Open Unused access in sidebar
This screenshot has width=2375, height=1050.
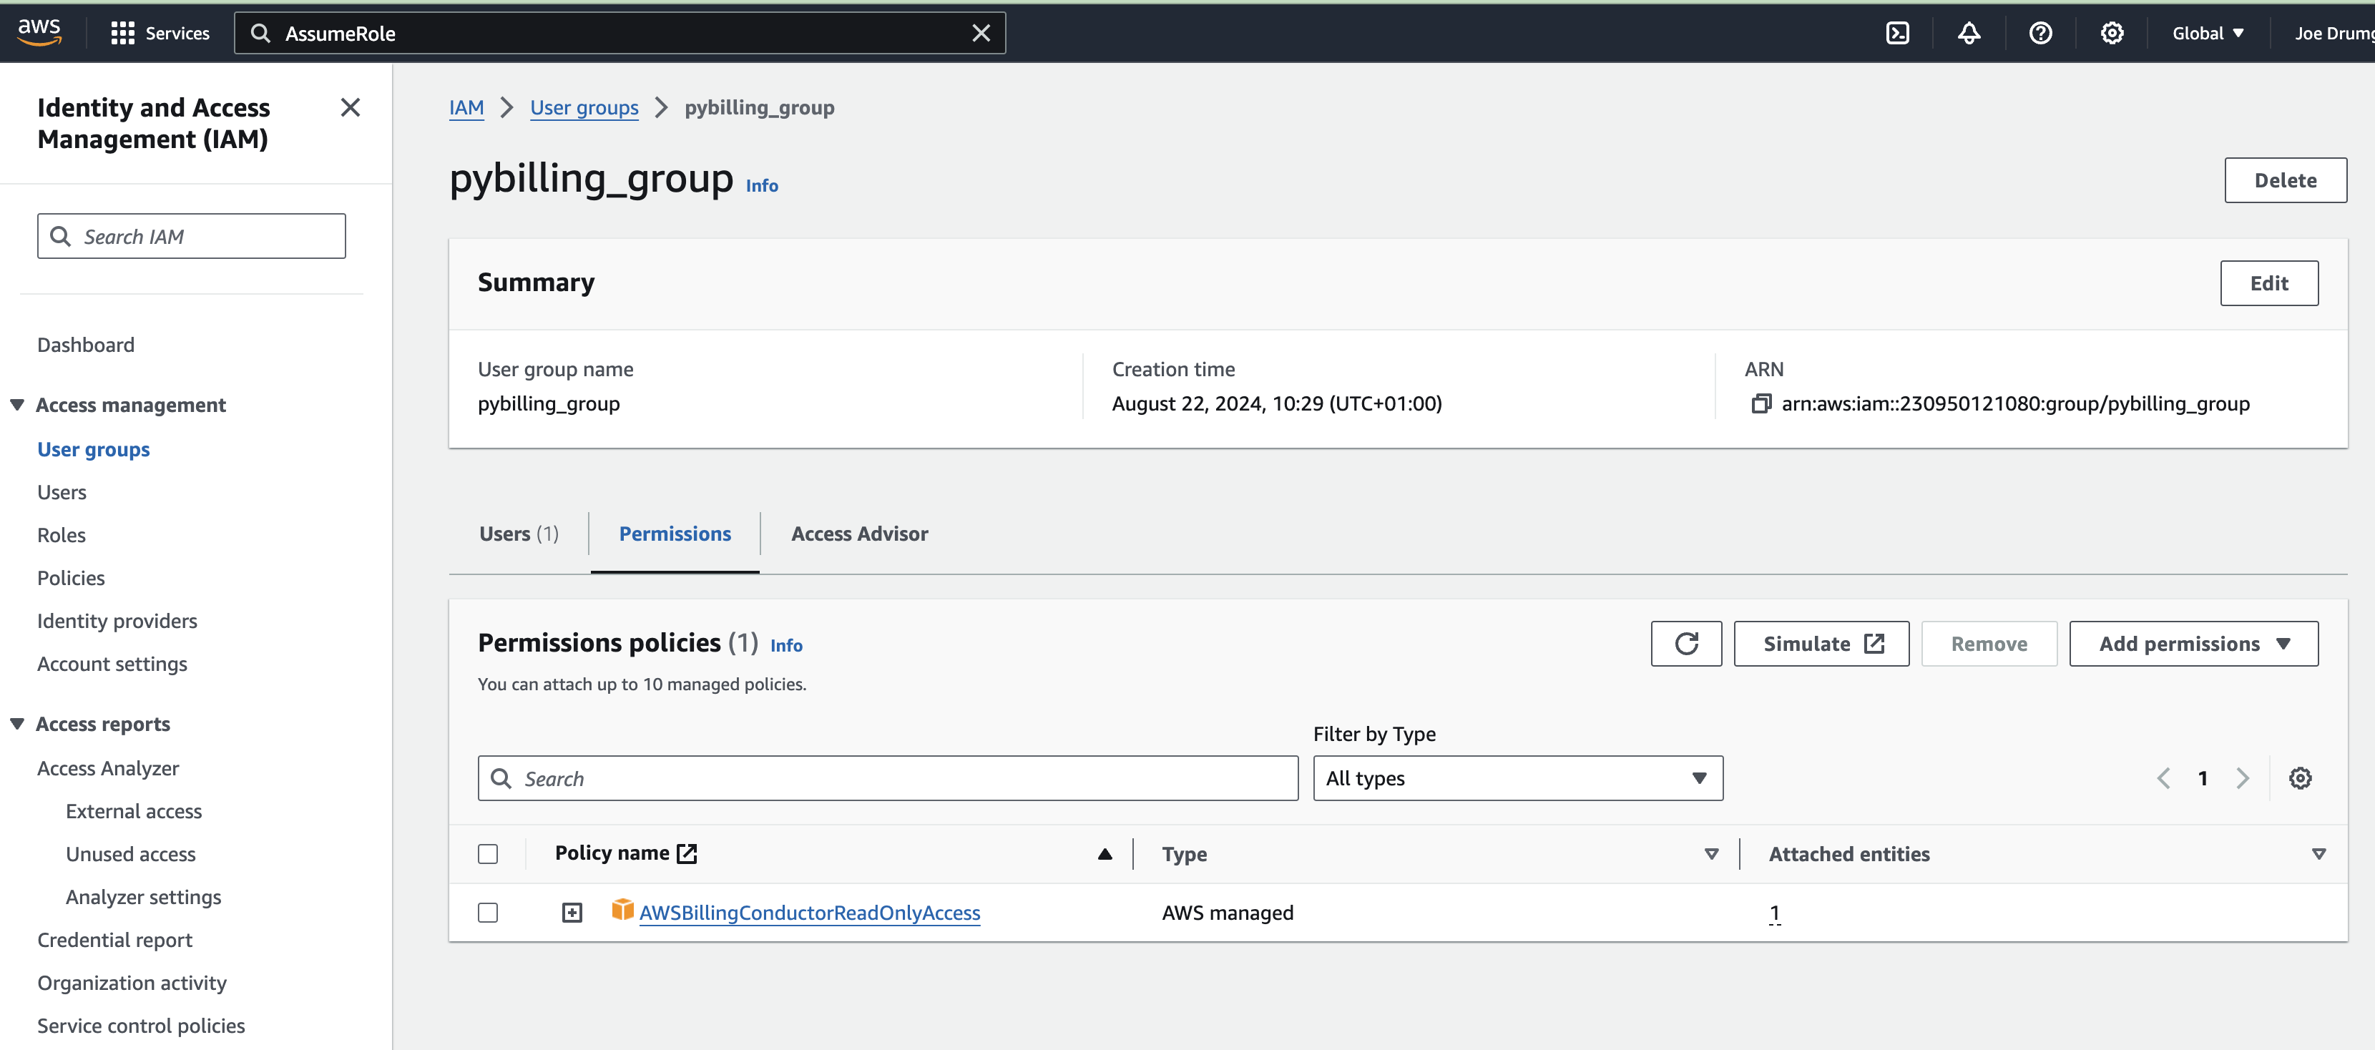click(130, 853)
